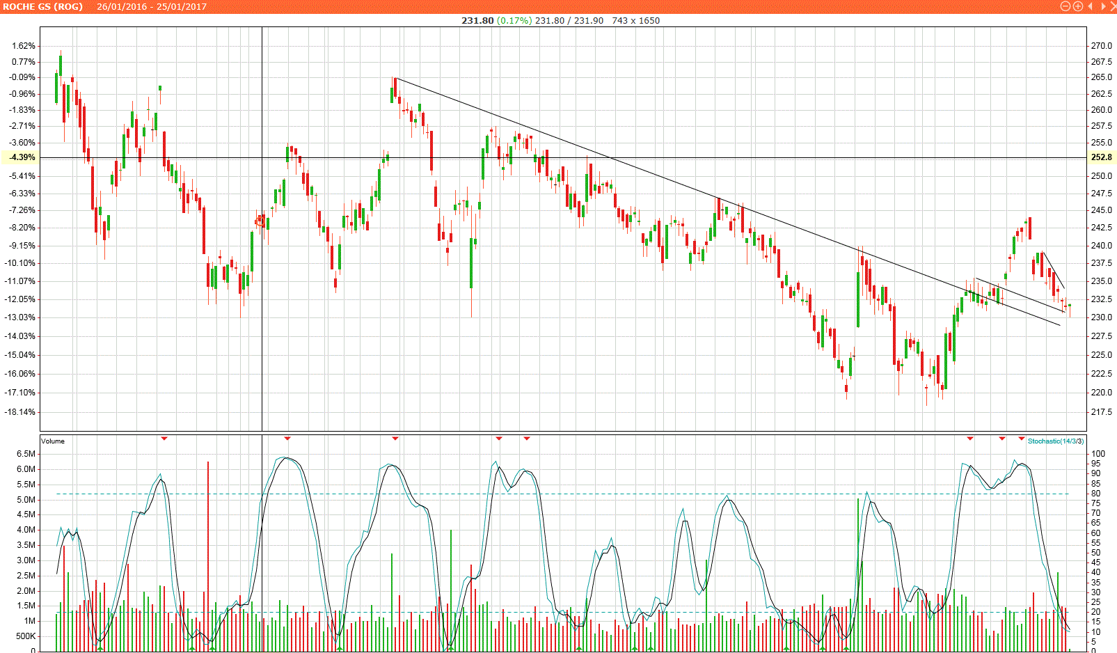Click the date range 26/01/2016 - 25/01/2017
The width and height of the screenshot is (1117, 653).
pyautogui.click(x=152, y=6)
